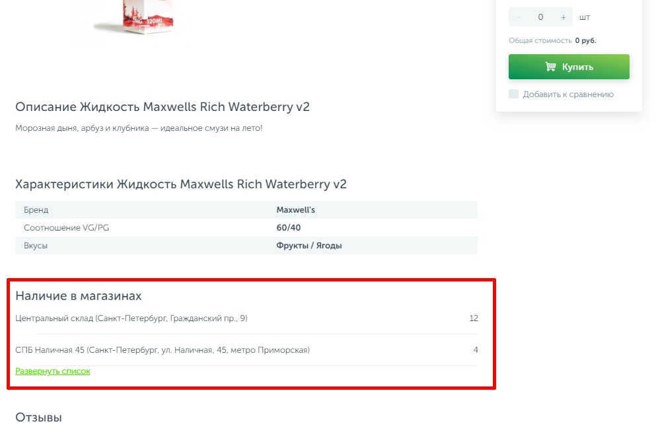
Task: Click the stock count 4
Action: coord(475,350)
